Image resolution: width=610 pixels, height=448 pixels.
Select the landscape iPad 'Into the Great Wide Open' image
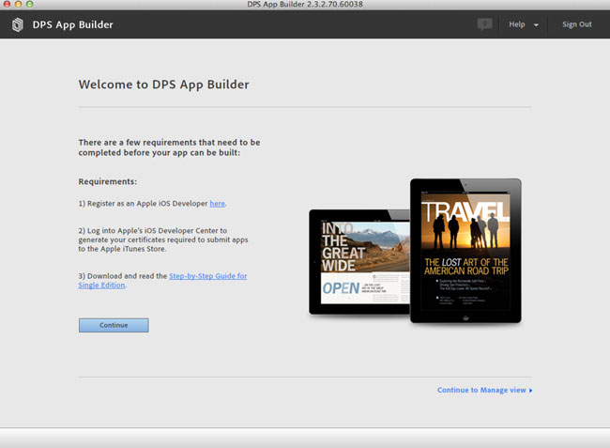coord(359,261)
